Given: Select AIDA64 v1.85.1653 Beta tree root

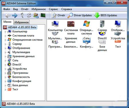Looking at the screenshot, I should [x=22, y=27].
